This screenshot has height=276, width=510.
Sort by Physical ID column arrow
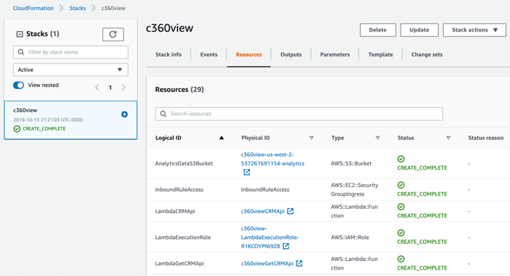point(311,138)
